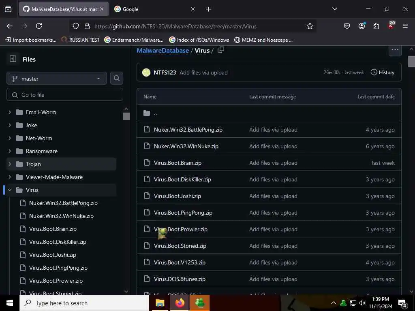
Task: Focus the Go to file field
Action: pyautogui.click(x=65, y=95)
